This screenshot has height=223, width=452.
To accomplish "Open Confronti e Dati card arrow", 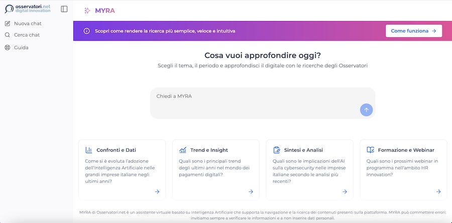I will click(x=157, y=191).
